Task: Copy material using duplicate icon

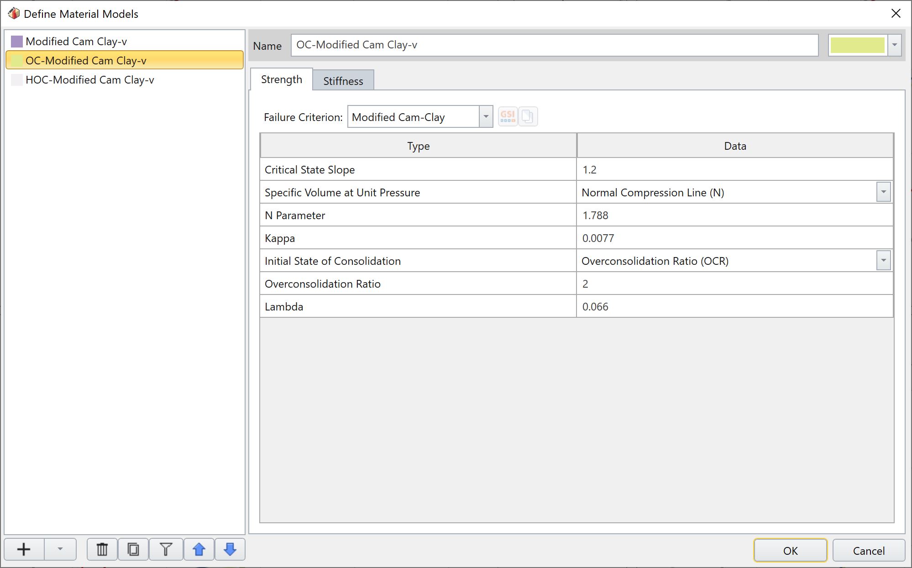Action: tap(133, 549)
